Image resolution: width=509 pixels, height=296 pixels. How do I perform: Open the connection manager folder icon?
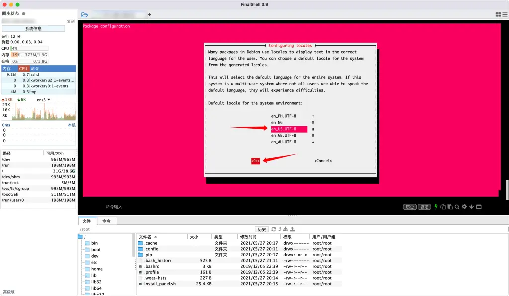tap(85, 15)
